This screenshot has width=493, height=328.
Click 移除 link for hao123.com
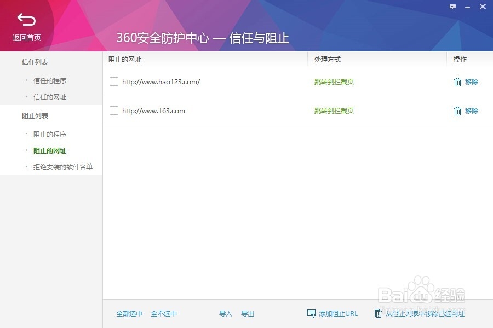(472, 81)
